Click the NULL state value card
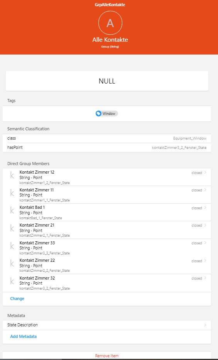 coord(107,81)
